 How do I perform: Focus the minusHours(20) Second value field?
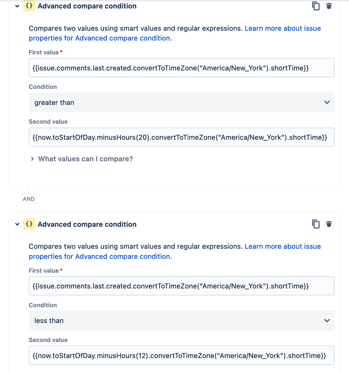click(182, 137)
